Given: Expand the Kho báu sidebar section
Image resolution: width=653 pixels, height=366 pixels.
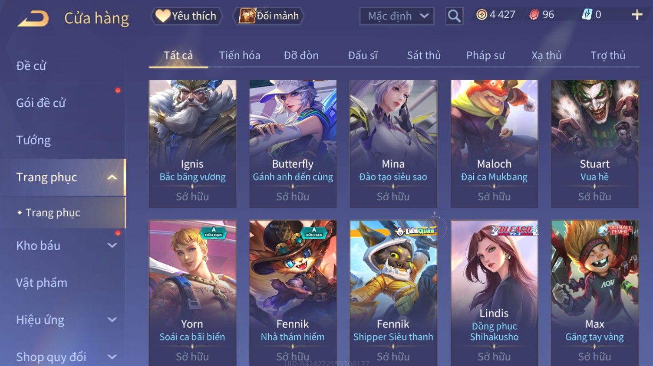Looking at the screenshot, I should click(x=112, y=245).
